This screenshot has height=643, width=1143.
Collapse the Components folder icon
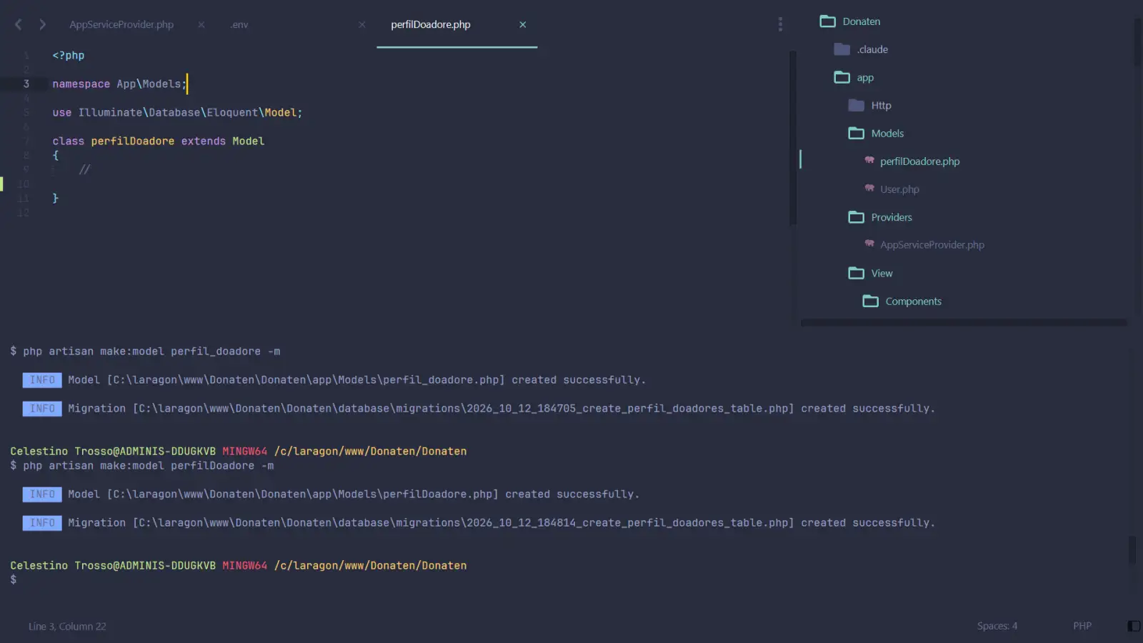(871, 301)
